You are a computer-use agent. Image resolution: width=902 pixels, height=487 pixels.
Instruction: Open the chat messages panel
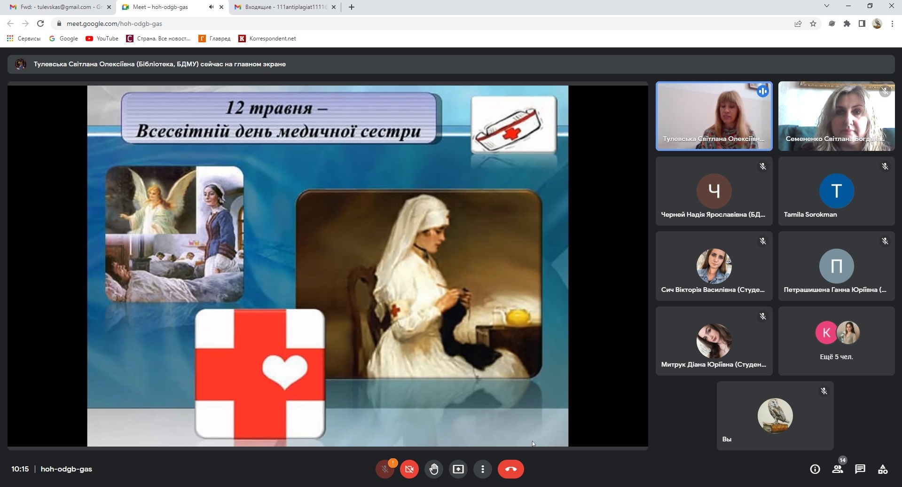click(x=860, y=469)
